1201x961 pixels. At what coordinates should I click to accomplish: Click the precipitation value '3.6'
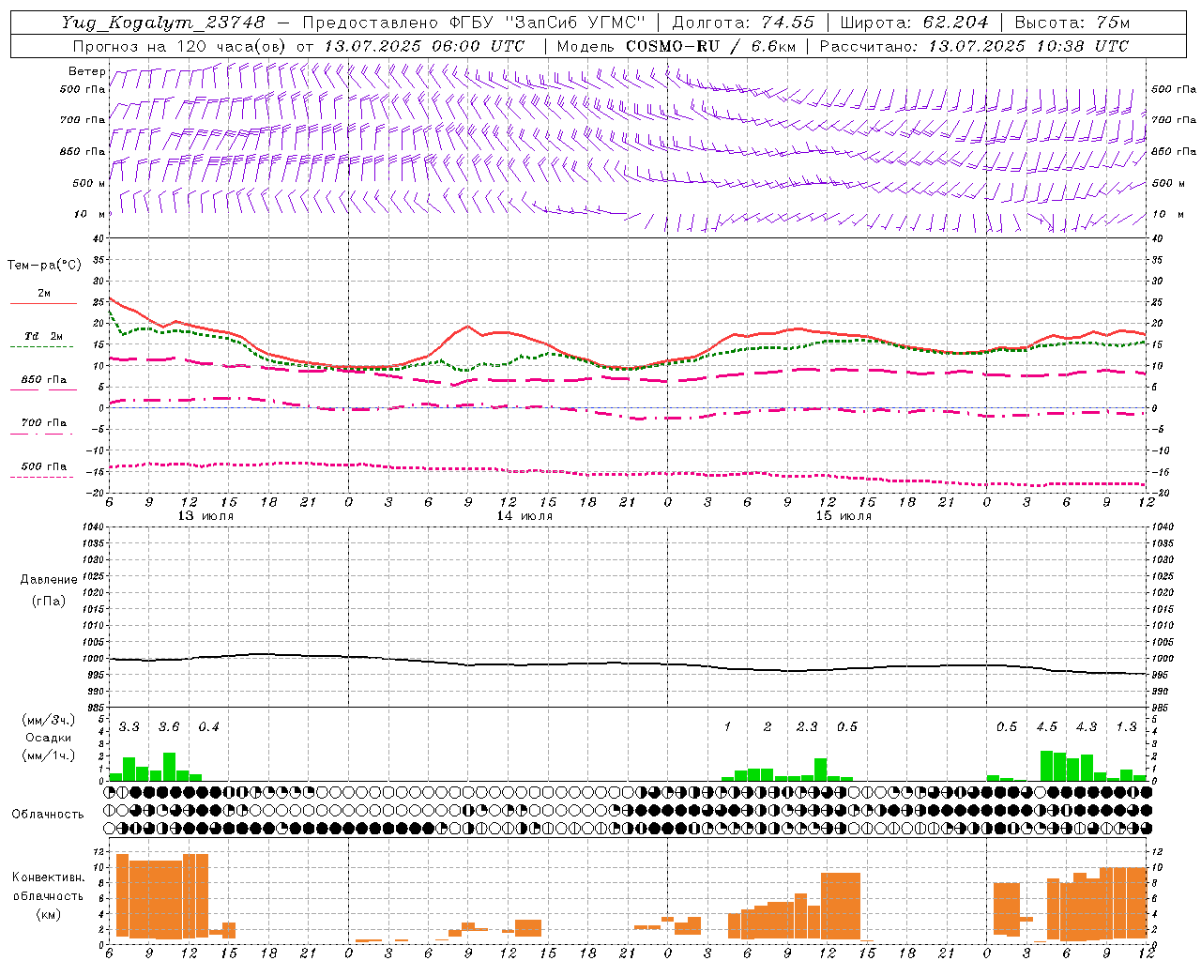pos(169,727)
